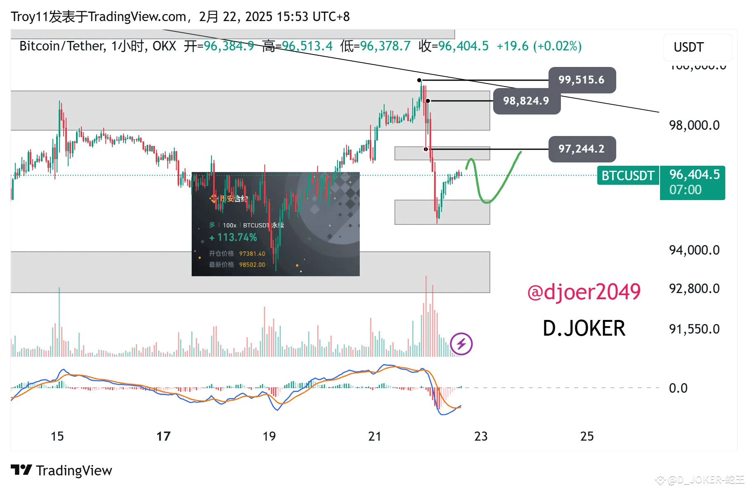748x489 pixels.
Task: Select the 99,515.6 price label
Action: pos(582,80)
